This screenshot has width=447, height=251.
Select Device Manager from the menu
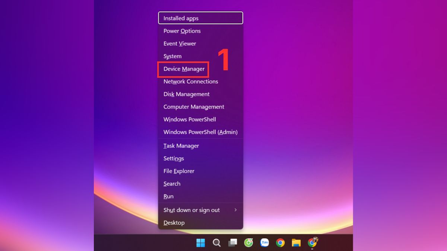(x=184, y=69)
